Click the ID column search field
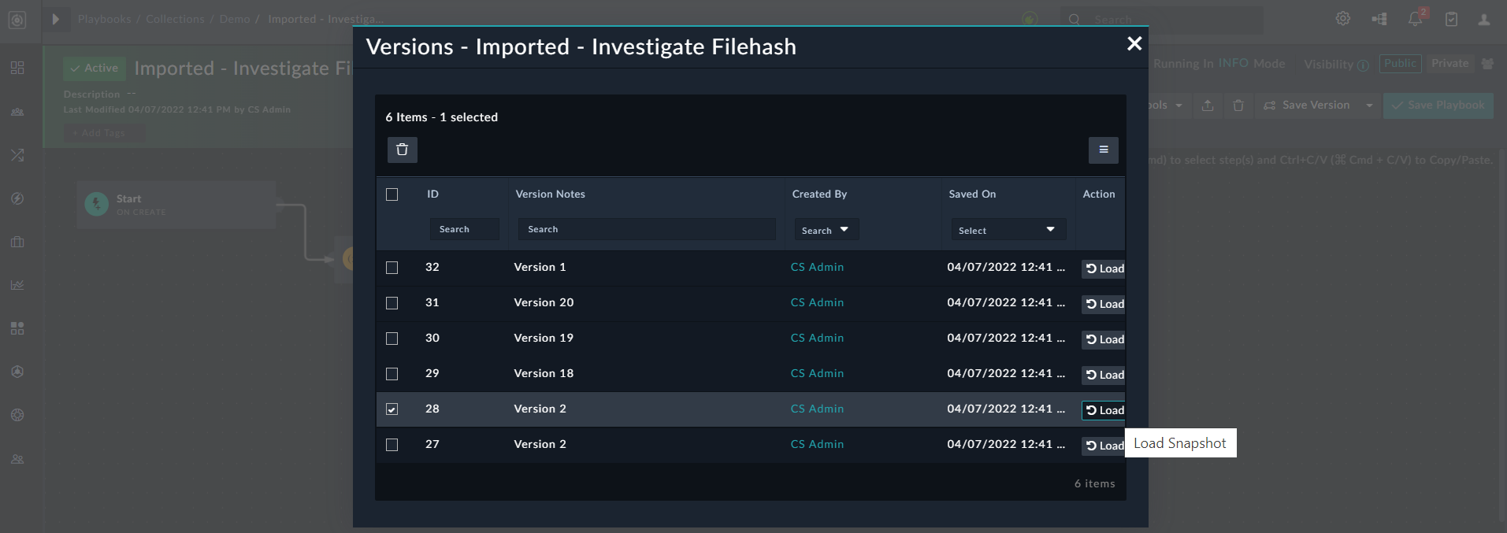1507x533 pixels. click(464, 229)
